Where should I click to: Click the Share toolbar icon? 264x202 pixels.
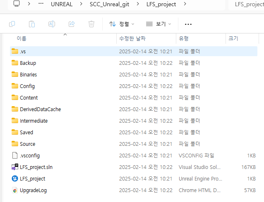[72, 24]
